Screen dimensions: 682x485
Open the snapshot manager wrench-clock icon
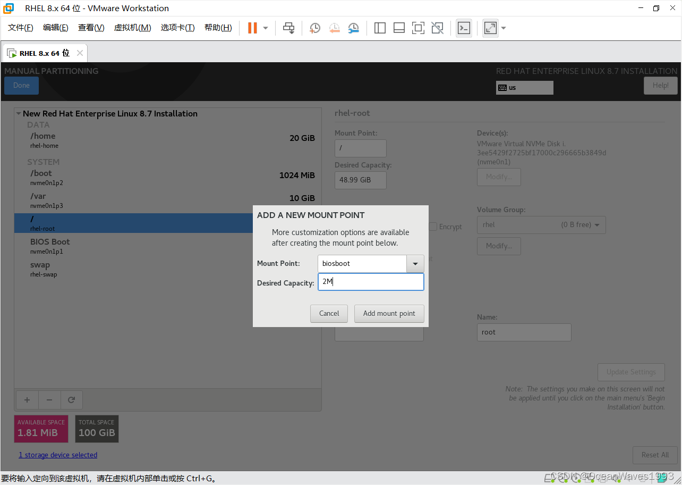[x=354, y=28]
